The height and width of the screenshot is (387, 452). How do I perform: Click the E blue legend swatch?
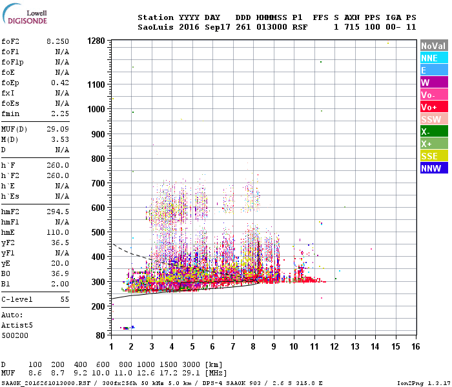(434, 70)
